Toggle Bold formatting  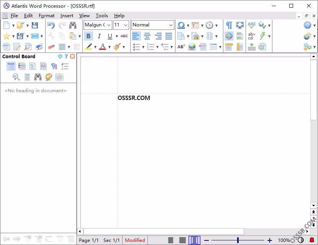pos(89,36)
